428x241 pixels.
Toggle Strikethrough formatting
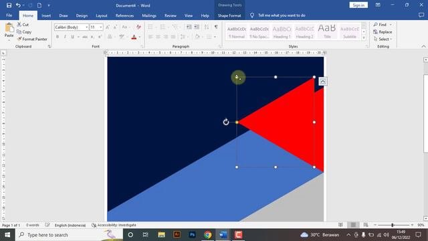[85, 37]
